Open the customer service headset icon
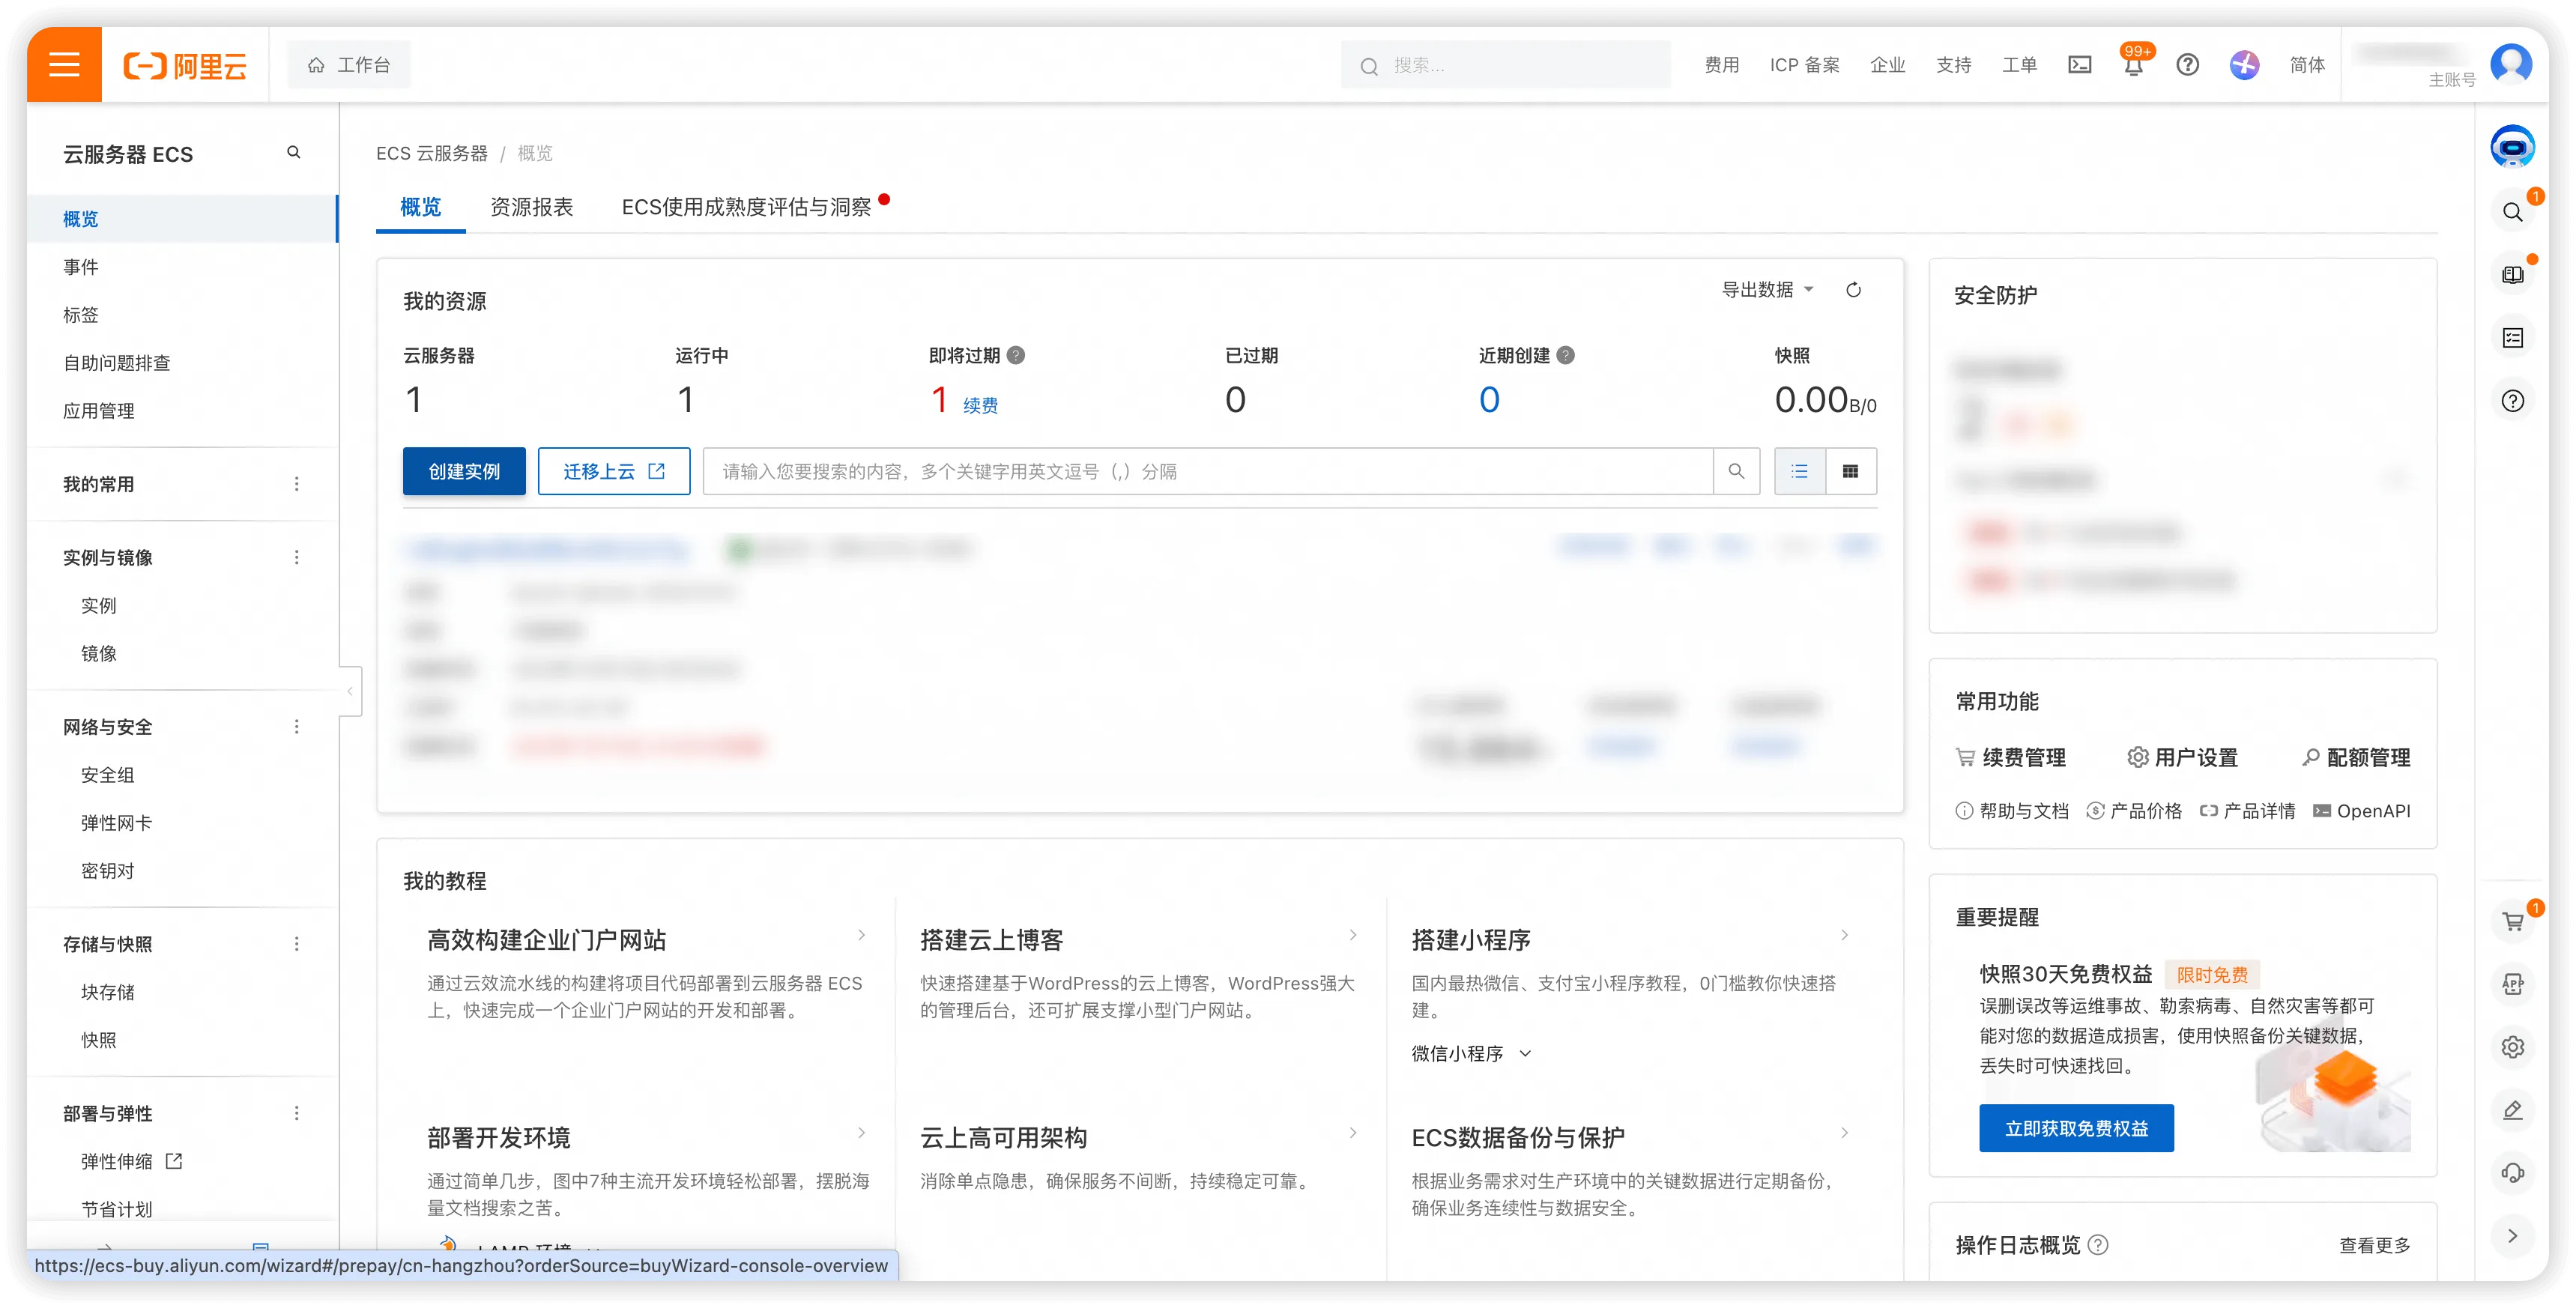Viewport: 2576px width, 1308px height. 2512,1172
